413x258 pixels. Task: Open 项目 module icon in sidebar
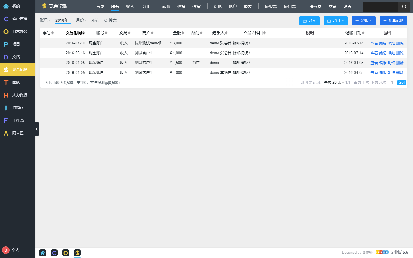click(x=6, y=44)
